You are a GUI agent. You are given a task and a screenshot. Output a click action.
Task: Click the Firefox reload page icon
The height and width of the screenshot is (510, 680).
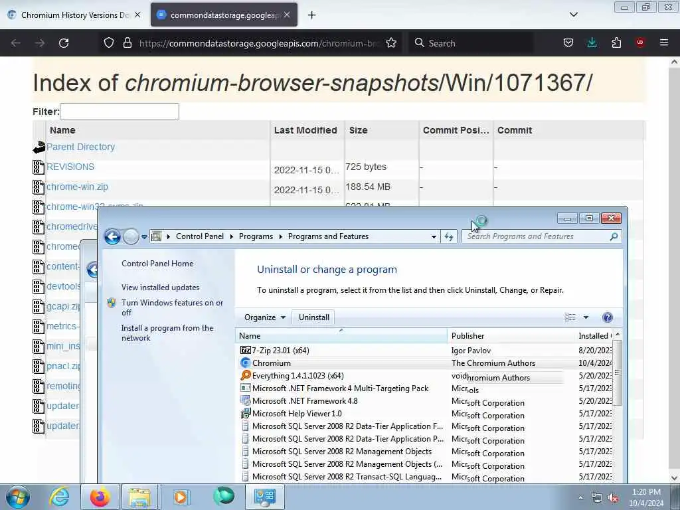pyautogui.click(x=64, y=43)
